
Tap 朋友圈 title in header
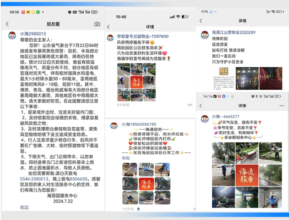click(x=53, y=24)
